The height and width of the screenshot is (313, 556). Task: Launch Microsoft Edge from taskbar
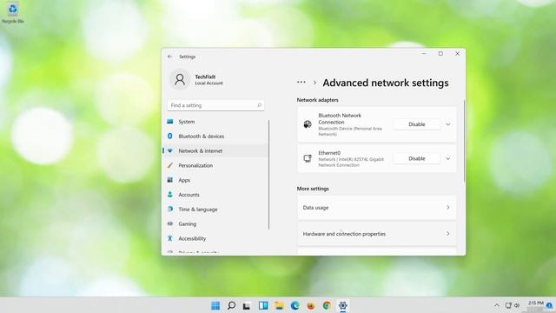(x=295, y=305)
